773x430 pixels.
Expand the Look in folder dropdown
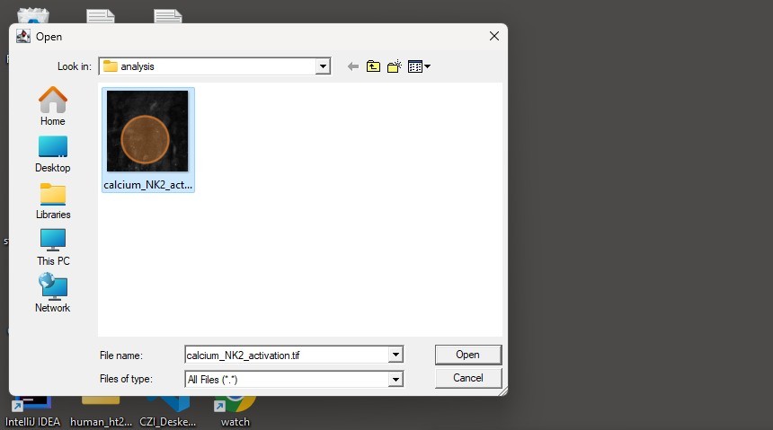pyautogui.click(x=323, y=66)
